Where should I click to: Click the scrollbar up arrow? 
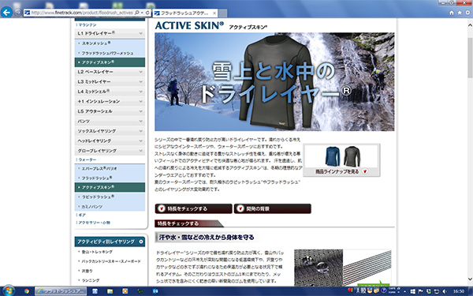pyautogui.click(x=470, y=24)
